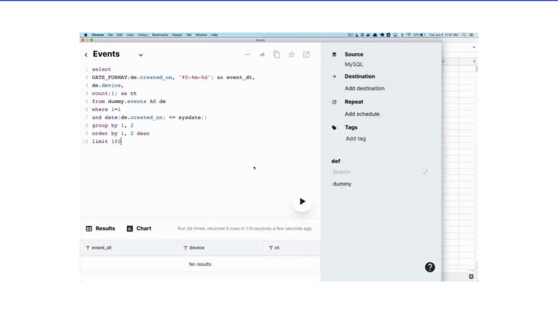The height and width of the screenshot is (314, 558).
Task: Click the share arrow icon
Action: pyautogui.click(x=262, y=55)
